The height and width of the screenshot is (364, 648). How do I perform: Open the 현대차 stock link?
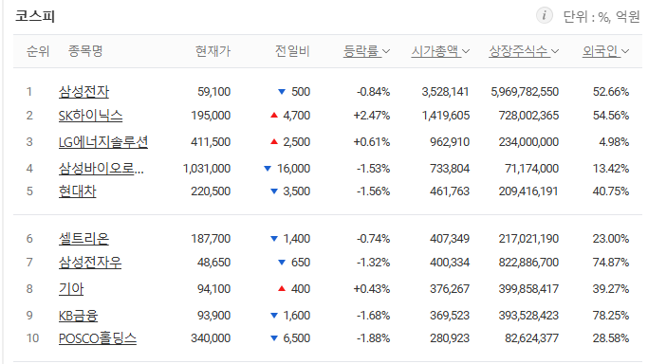[77, 191]
